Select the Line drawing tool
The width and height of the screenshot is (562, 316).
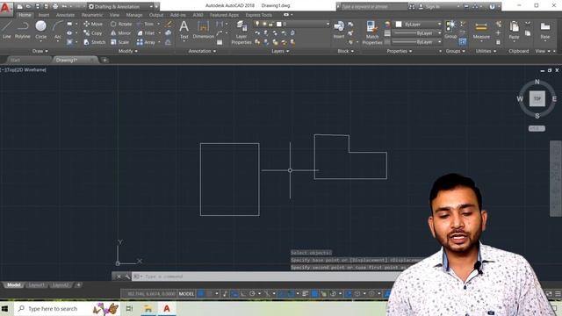[x=7, y=29]
